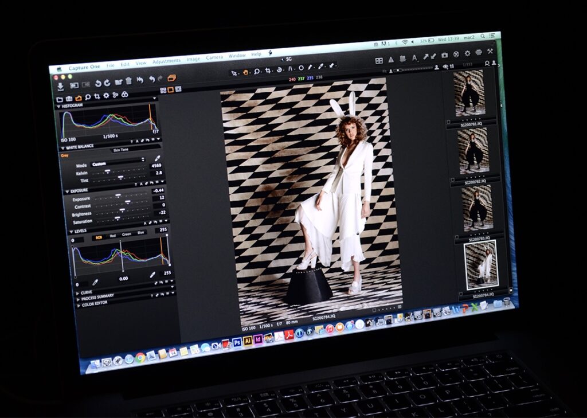Select the Crop tool in cursor toolbar

click(268, 71)
